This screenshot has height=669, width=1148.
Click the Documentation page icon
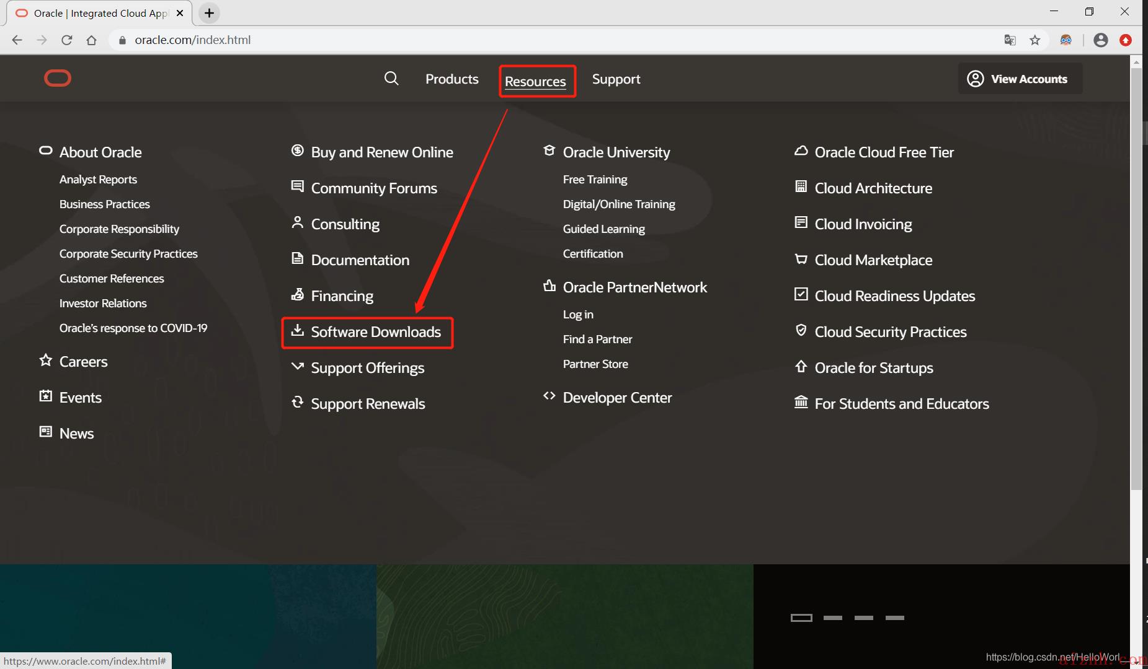point(298,258)
